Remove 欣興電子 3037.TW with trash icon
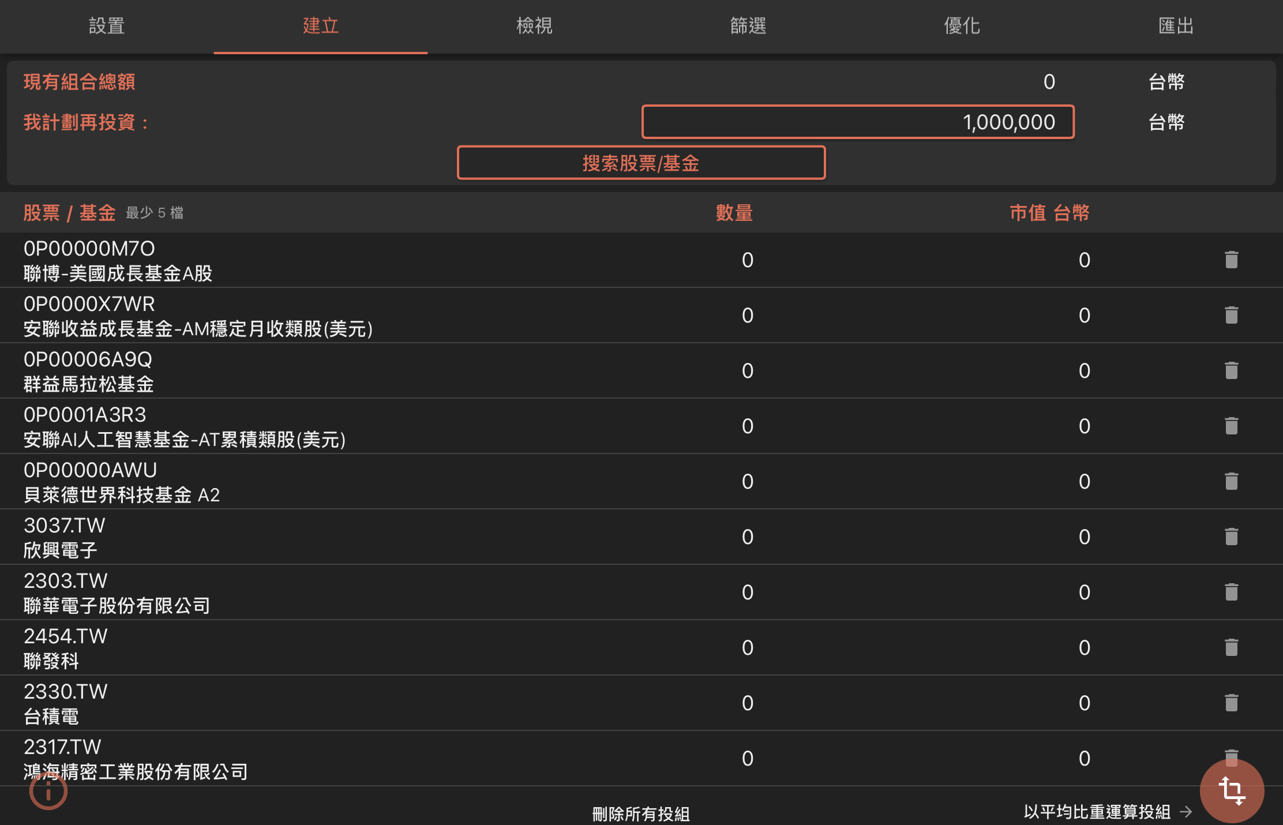The width and height of the screenshot is (1283, 825). tap(1231, 537)
